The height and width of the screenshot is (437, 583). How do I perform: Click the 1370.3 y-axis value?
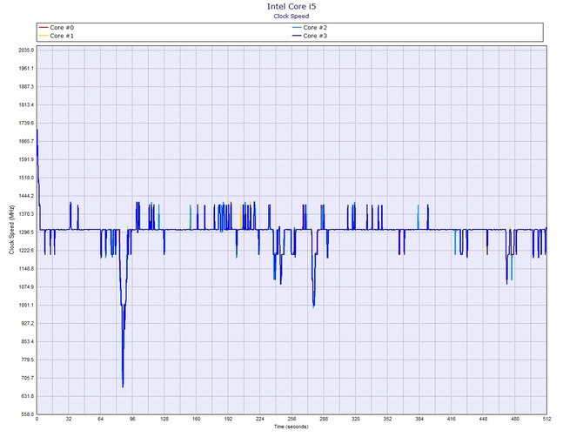pos(26,214)
